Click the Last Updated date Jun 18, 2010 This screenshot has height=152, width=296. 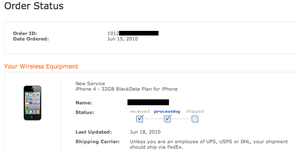pos(145,132)
